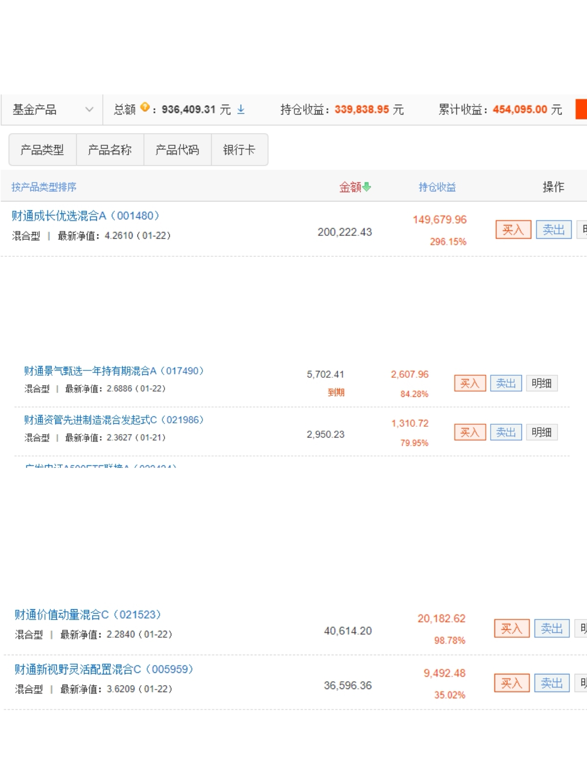Select the 产品代码 tab
The image size is (587, 783).
point(178,150)
